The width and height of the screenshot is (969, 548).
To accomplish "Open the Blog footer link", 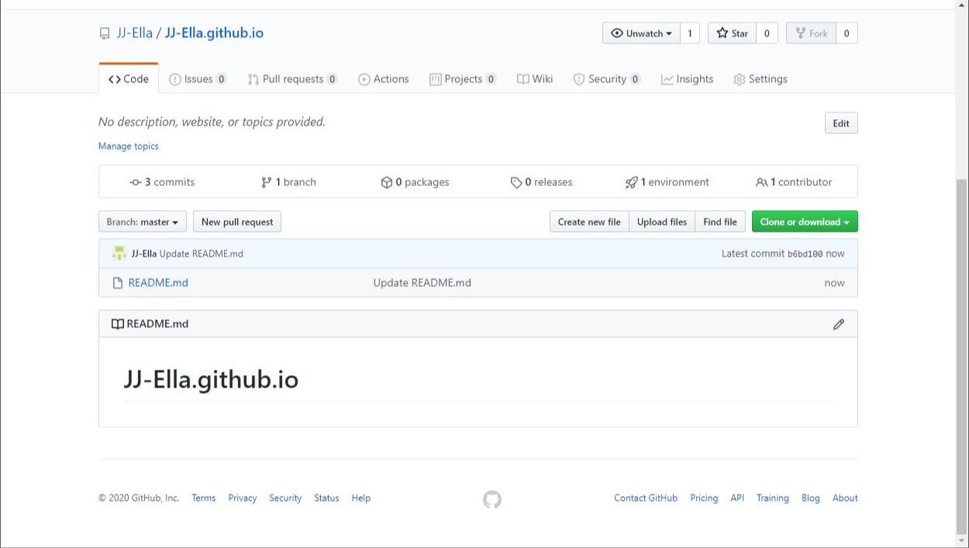I will coord(811,498).
